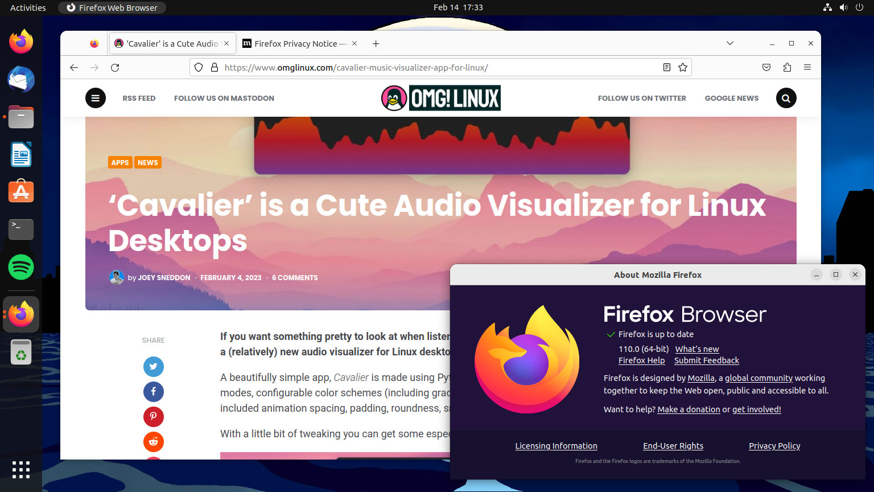
Task: Open the OMG! Linux site hamburger menu
Action: (x=96, y=98)
